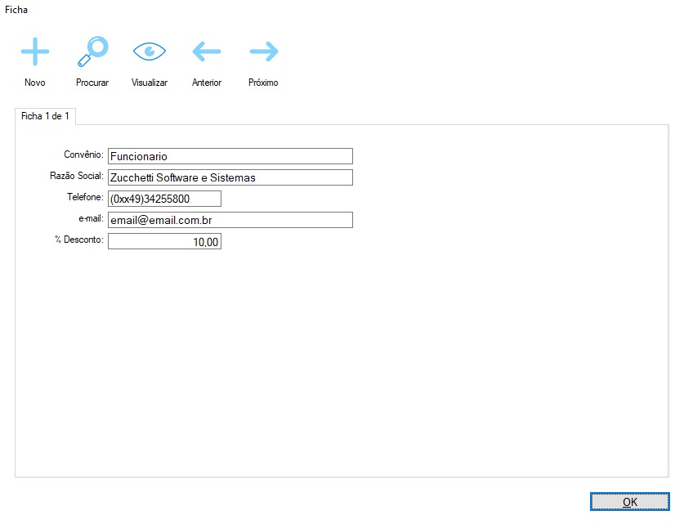
Task: Click the Telefone input field
Action: (164, 199)
